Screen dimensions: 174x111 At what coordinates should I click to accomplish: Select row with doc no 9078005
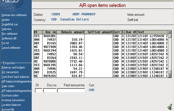[x=101, y=61]
